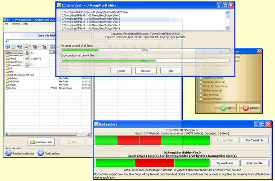
Task: Click the folder tree view icon
Action: point(45,47)
